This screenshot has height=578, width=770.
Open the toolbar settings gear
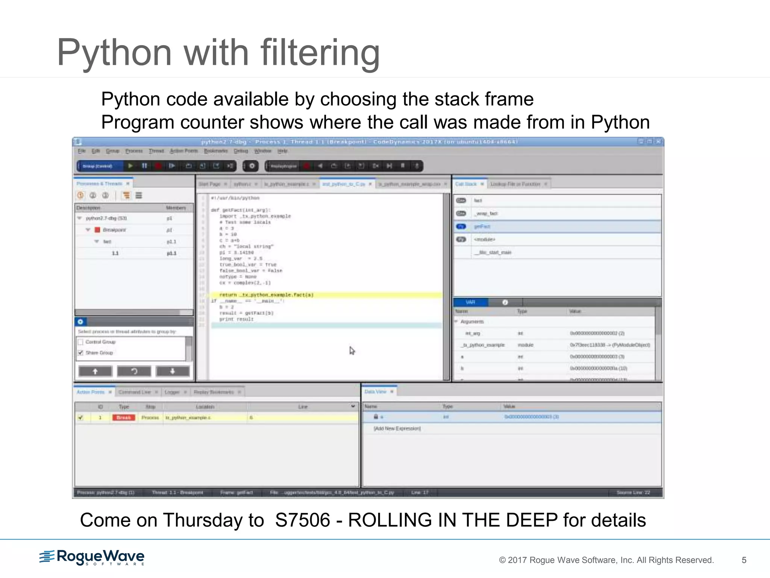pos(252,166)
